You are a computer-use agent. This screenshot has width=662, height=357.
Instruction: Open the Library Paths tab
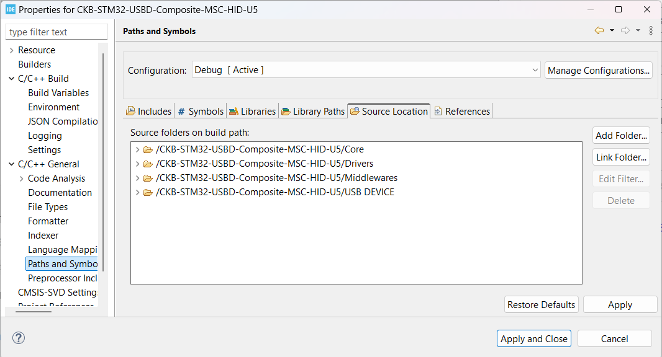pyautogui.click(x=313, y=112)
